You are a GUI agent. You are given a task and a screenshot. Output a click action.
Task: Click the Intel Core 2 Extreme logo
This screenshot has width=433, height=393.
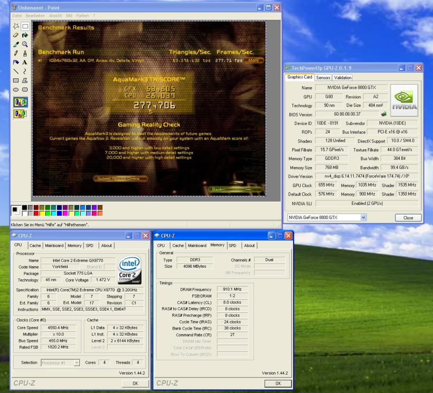tap(130, 270)
